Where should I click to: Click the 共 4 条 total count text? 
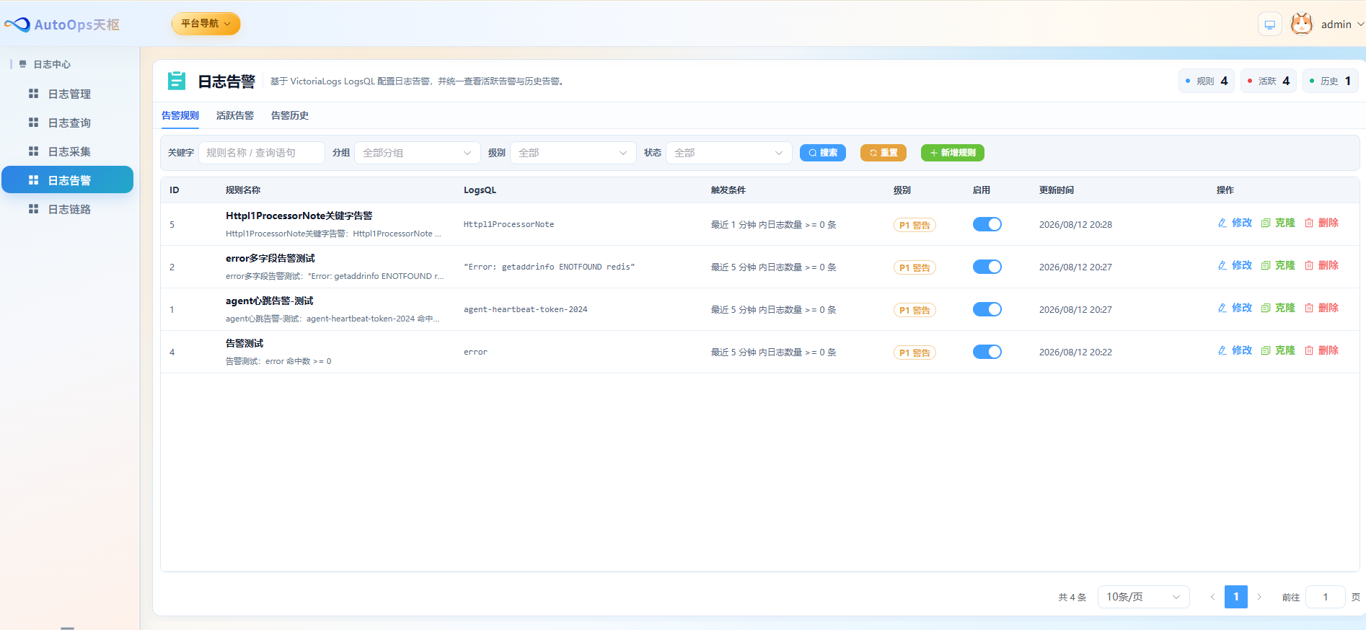[1072, 597]
